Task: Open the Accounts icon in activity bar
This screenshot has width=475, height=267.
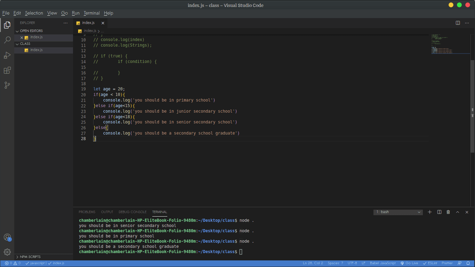Action: 7,237
